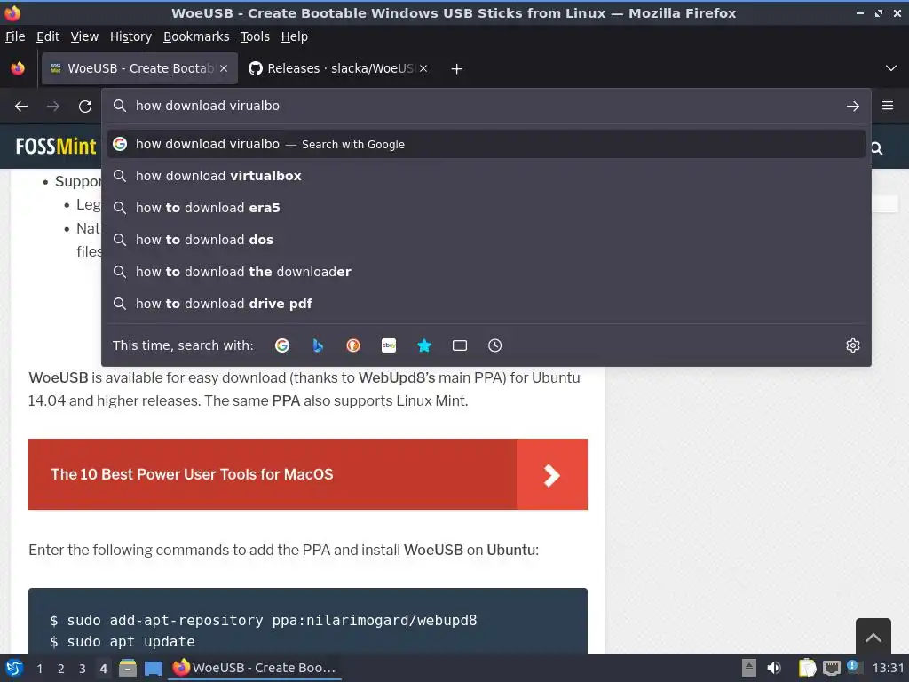Click the FOSSMint site logo
909x682 pixels.
coord(56,147)
